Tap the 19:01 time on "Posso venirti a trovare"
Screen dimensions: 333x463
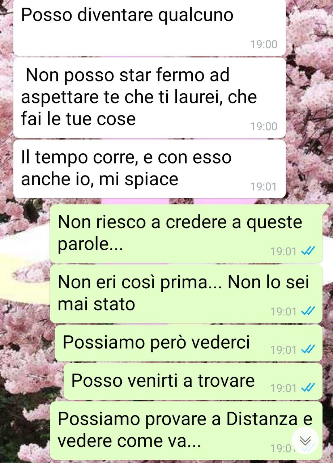pos(284,388)
